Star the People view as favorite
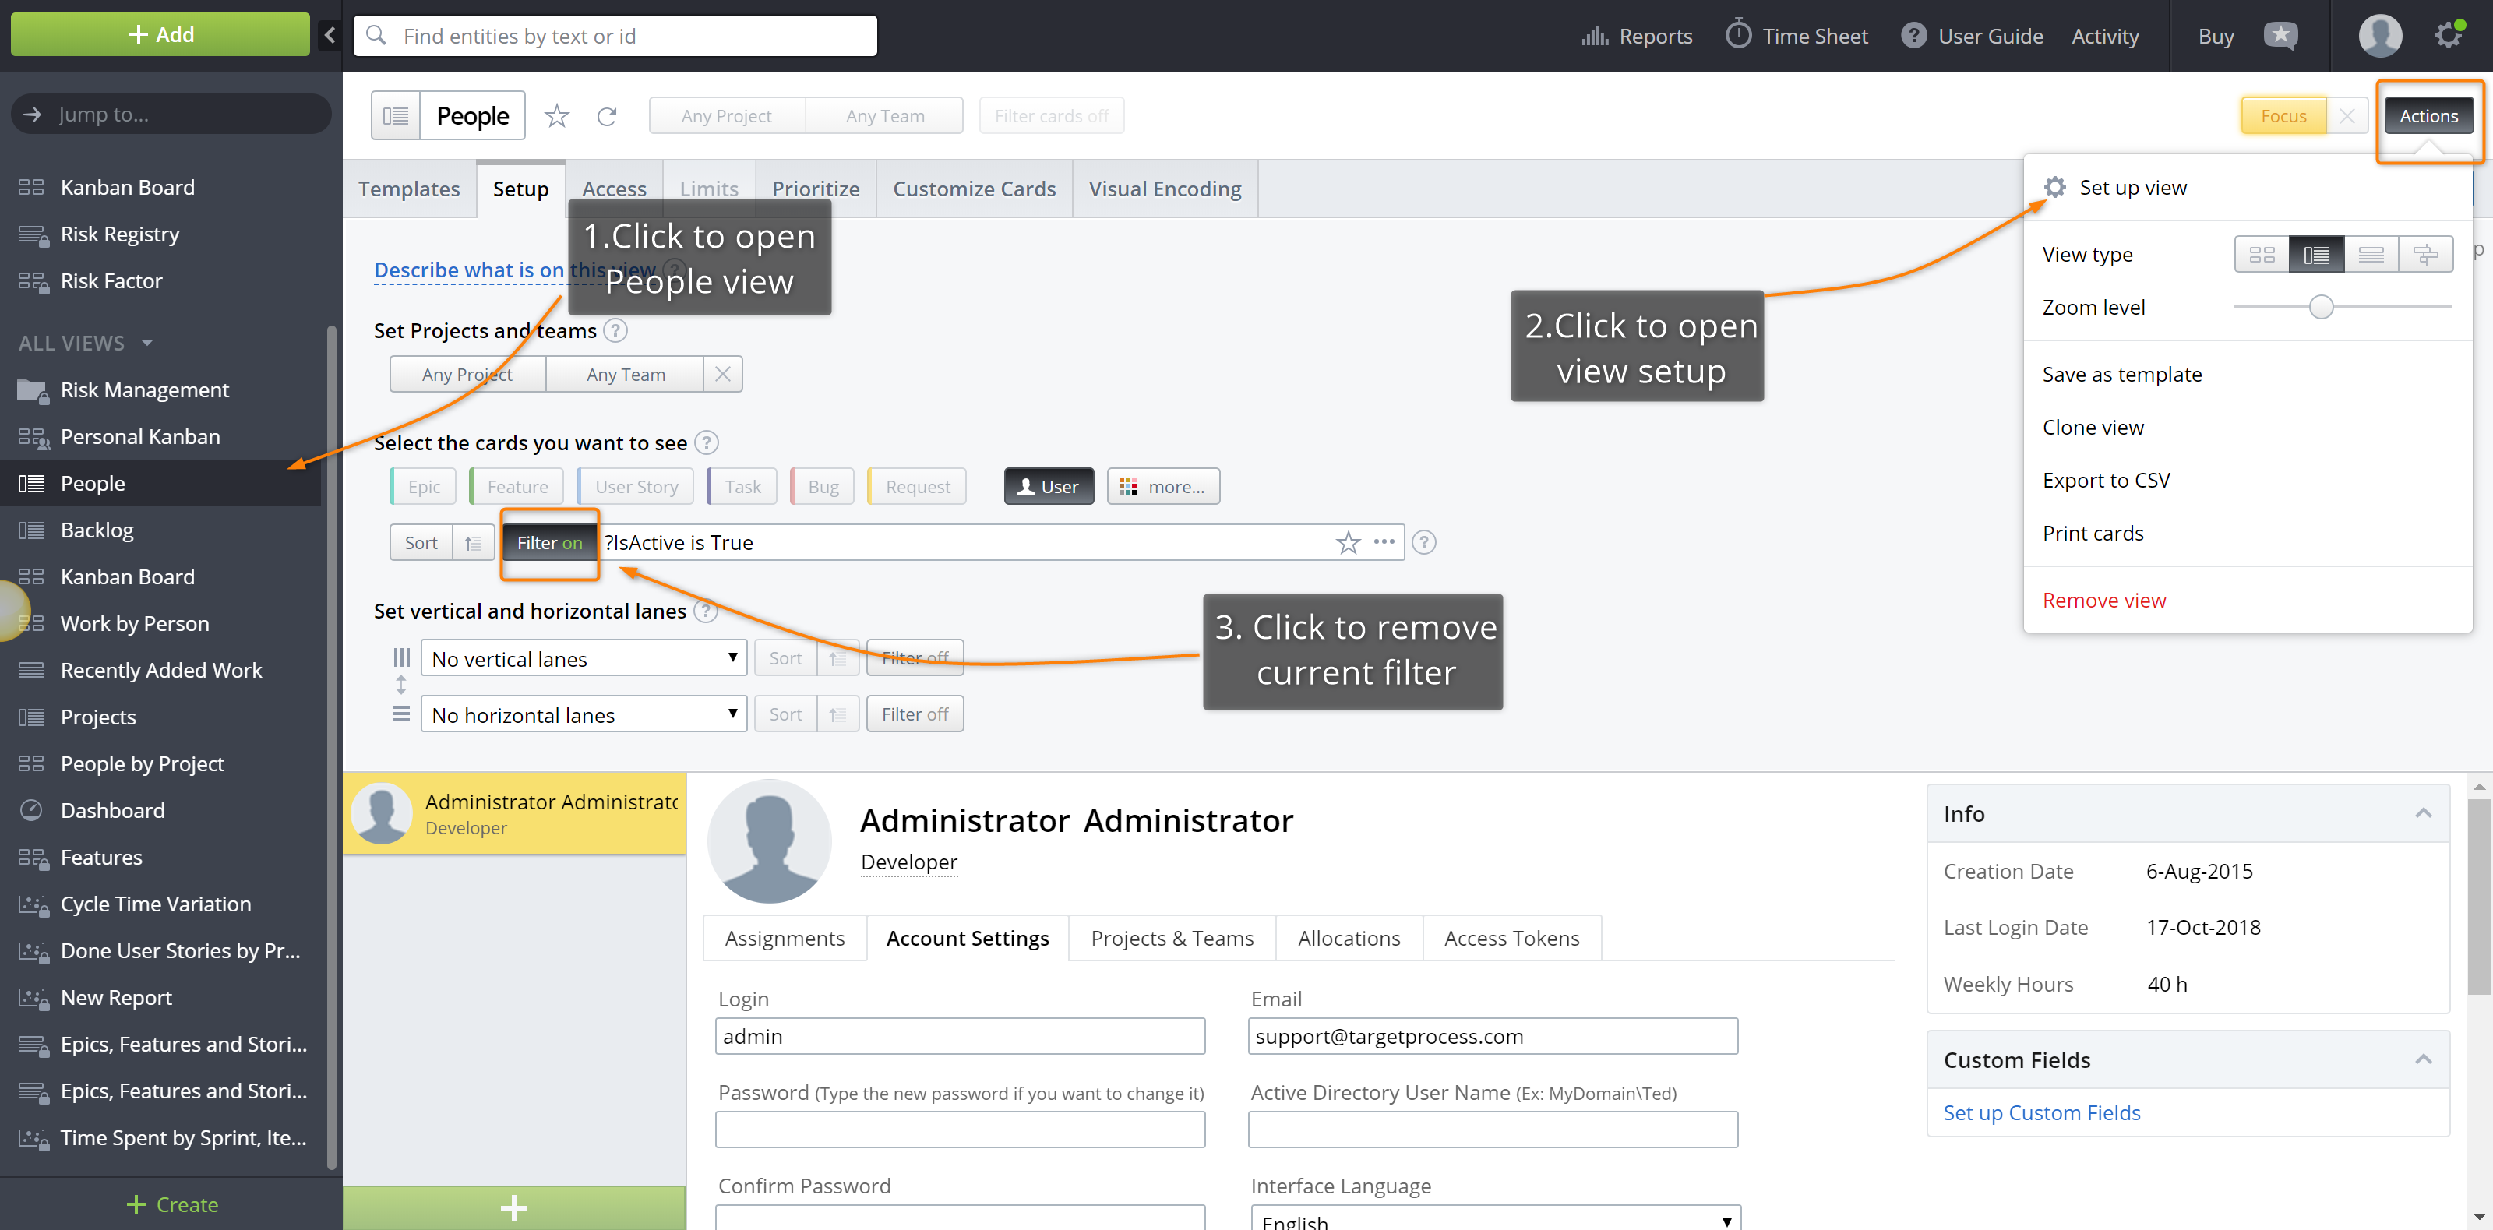2493x1230 pixels. coord(556,115)
